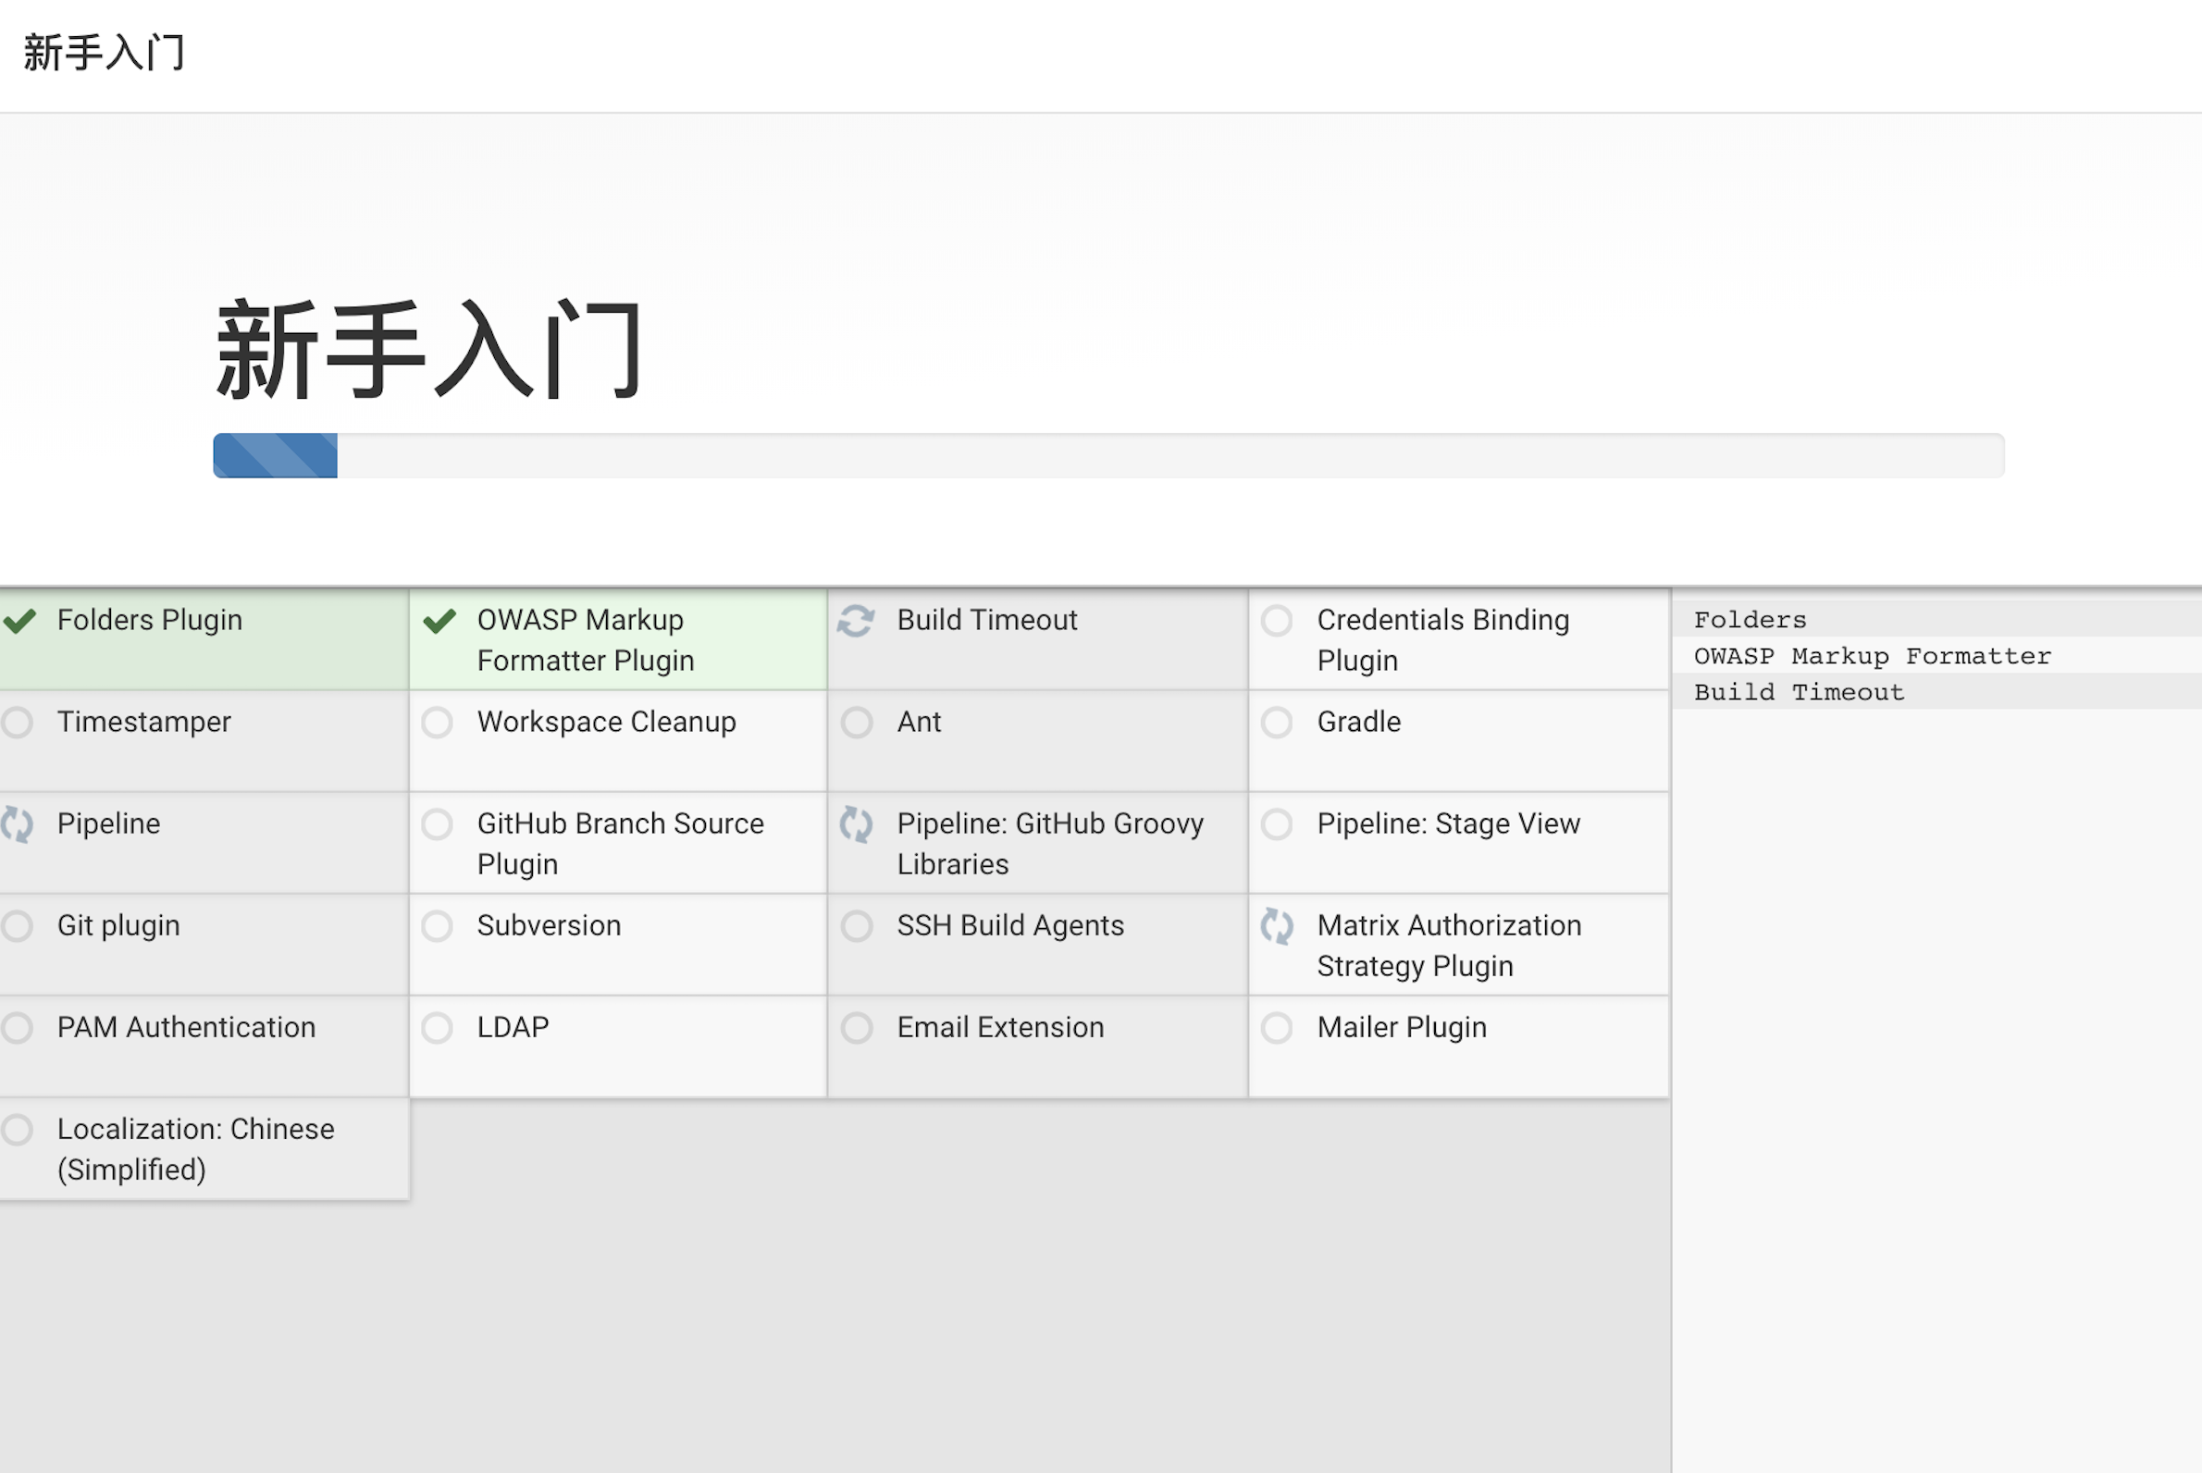
Task: Click the OWASP Markup Formatter Plugin label
Action: [586, 639]
